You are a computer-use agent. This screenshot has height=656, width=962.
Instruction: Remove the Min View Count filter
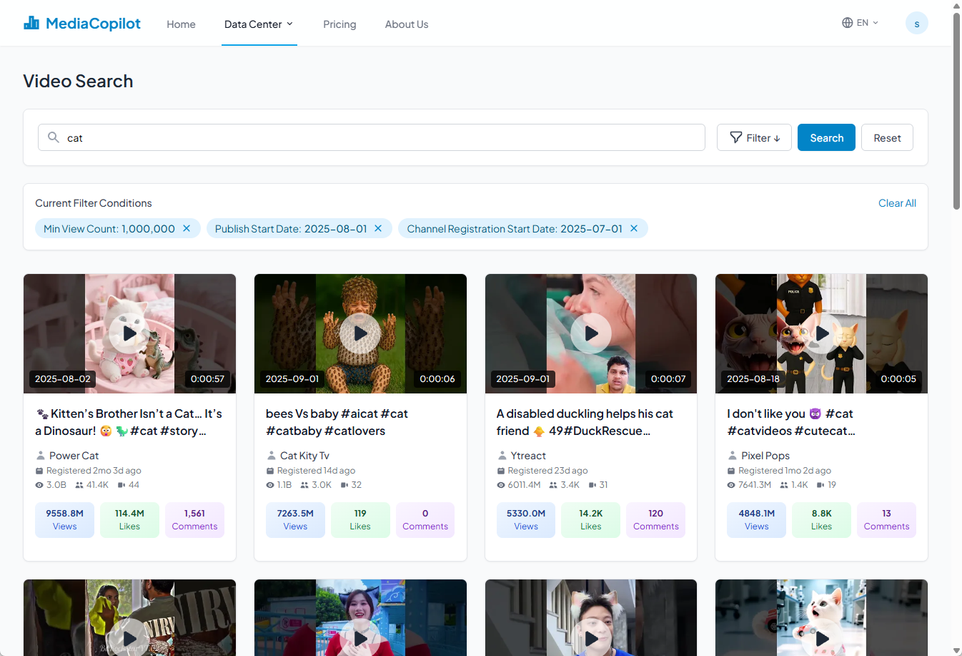(187, 228)
